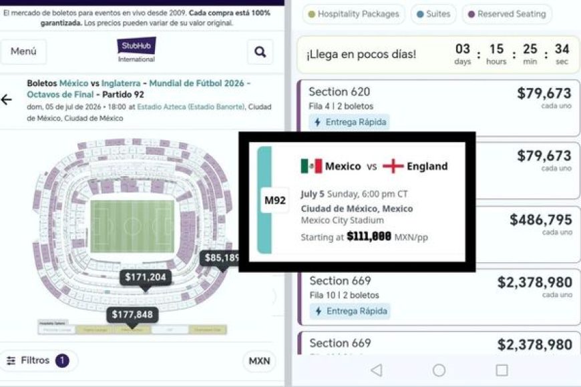Open the Menú button
Viewport: 581px width, 387px height.
(23, 51)
